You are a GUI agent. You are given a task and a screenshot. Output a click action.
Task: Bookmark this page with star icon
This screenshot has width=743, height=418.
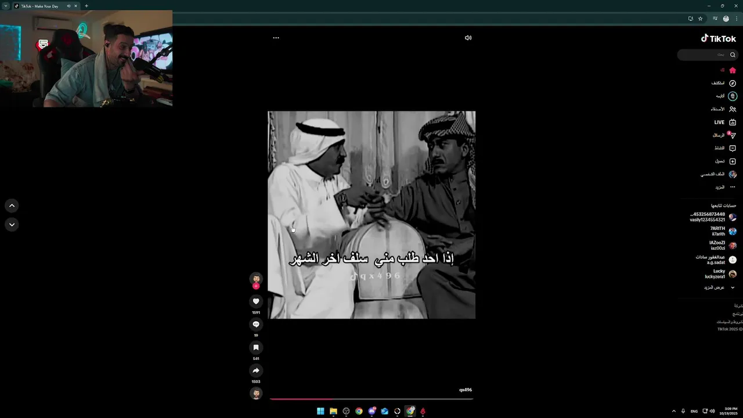[700, 19]
